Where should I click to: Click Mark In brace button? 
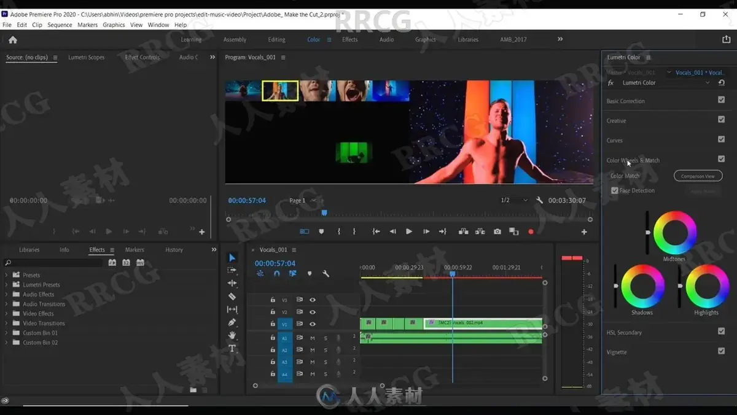pos(339,231)
